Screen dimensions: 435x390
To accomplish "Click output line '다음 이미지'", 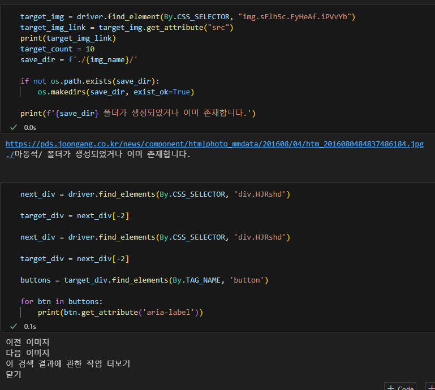I will pos(28,353).
